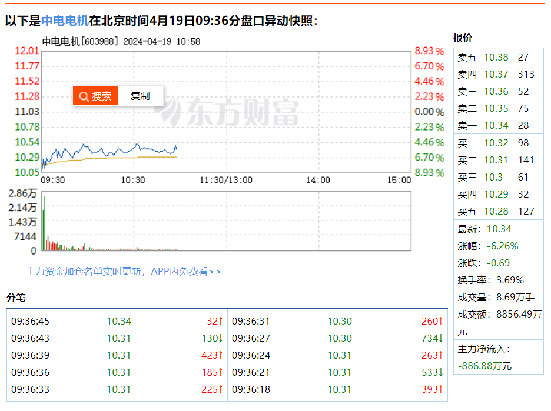Click the 11.03 price axis label
551x411 pixels.
tap(27, 112)
